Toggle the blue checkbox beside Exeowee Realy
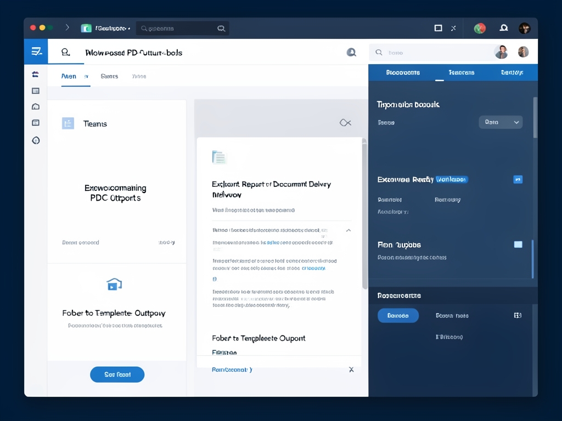Screen dimensions: 562x421 tap(518, 179)
